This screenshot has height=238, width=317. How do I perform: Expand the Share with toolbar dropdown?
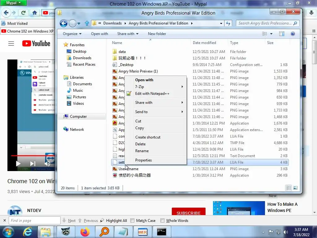tap(128, 34)
